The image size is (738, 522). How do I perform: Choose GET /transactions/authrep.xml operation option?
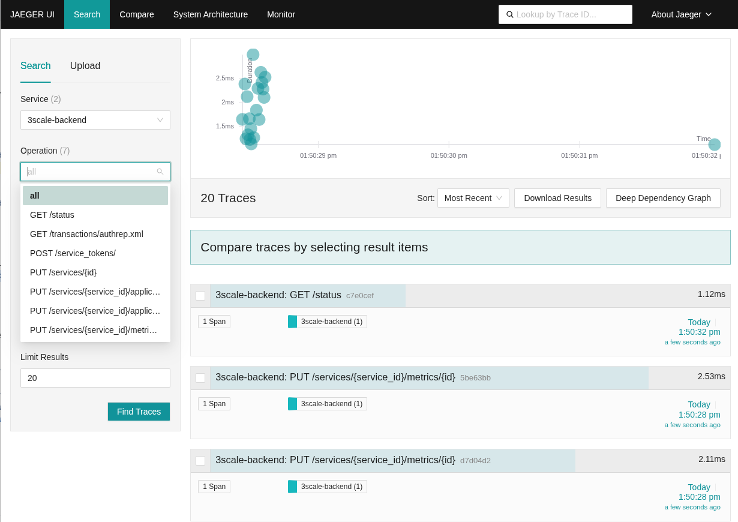click(x=86, y=234)
